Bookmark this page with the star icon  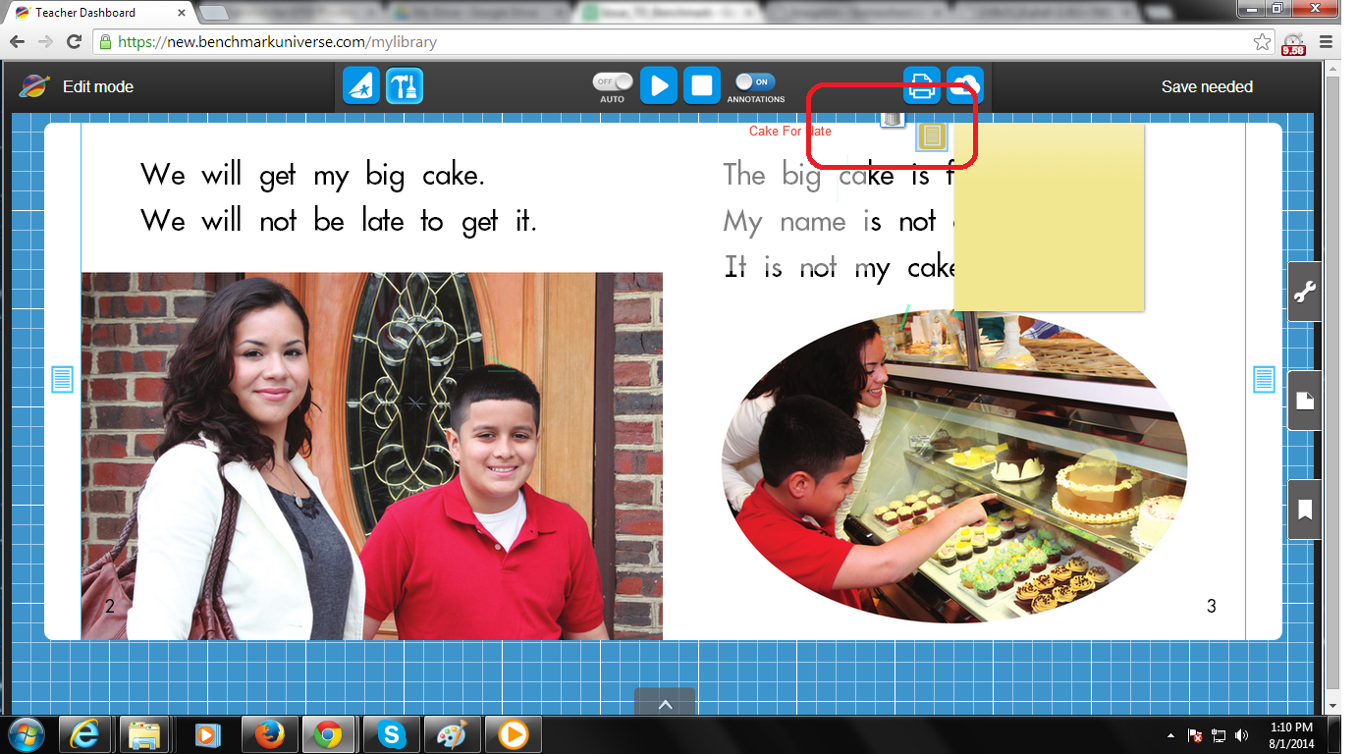(1262, 42)
